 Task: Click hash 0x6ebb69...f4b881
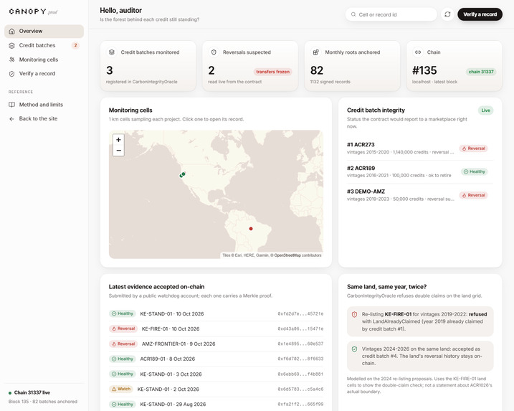point(300,374)
